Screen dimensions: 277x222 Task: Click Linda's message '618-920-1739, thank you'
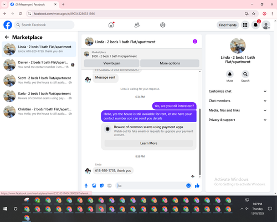click(113, 170)
